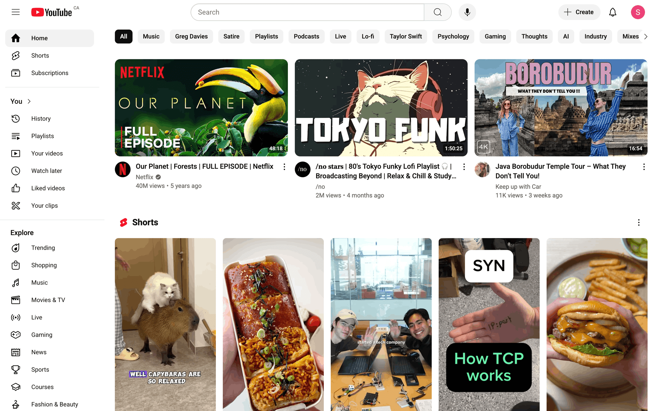
Task: Explore Gaming in the sidebar
Action: (50, 335)
